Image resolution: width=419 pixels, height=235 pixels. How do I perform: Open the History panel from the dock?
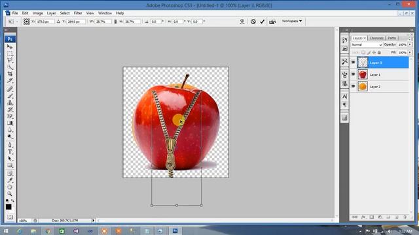(x=344, y=40)
